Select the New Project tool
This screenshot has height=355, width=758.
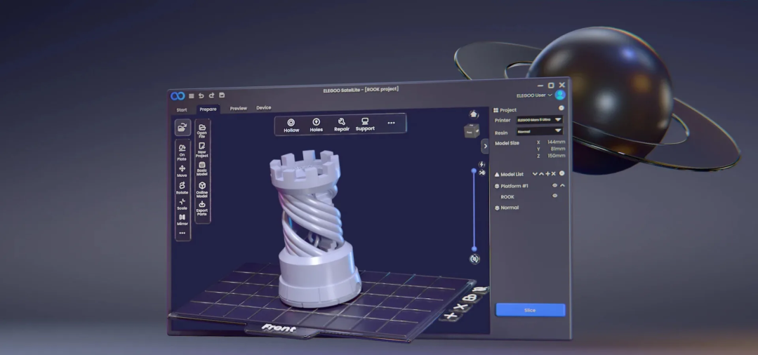pos(202,150)
